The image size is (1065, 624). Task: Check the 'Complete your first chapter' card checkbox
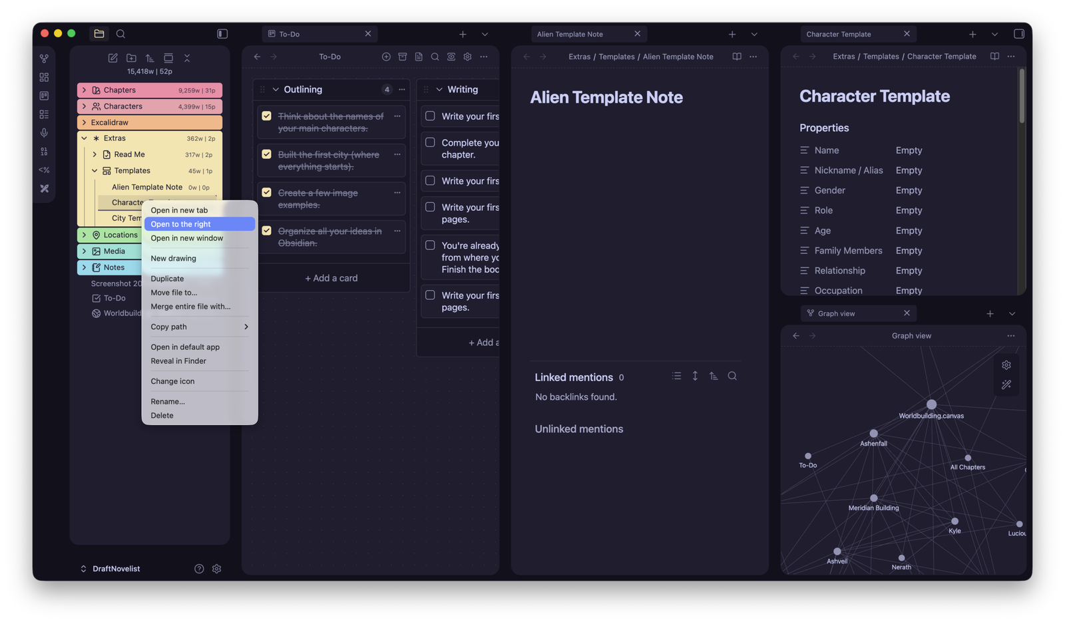[x=429, y=142]
